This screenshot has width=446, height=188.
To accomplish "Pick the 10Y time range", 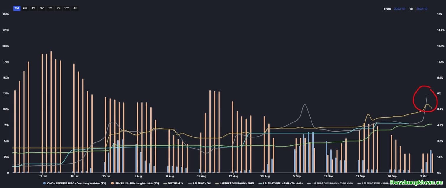I will tap(67, 9).
